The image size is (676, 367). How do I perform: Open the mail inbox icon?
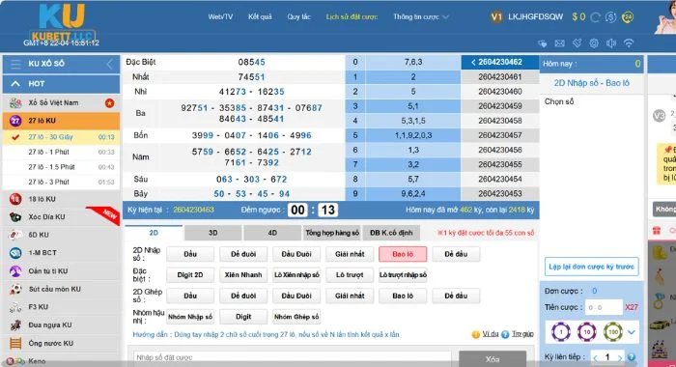(559, 43)
